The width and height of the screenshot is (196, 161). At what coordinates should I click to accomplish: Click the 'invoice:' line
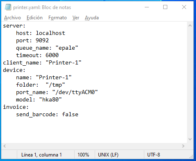click(16, 107)
